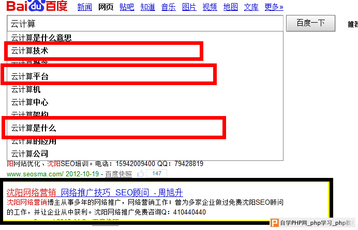Open the 视频 video tab
This screenshot has width=358, height=230.
[x=210, y=7]
